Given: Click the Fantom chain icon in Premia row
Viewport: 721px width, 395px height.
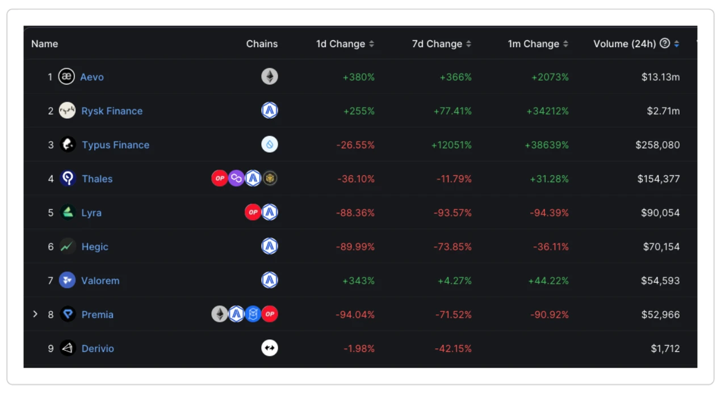Looking at the screenshot, I should [x=253, y=314].
